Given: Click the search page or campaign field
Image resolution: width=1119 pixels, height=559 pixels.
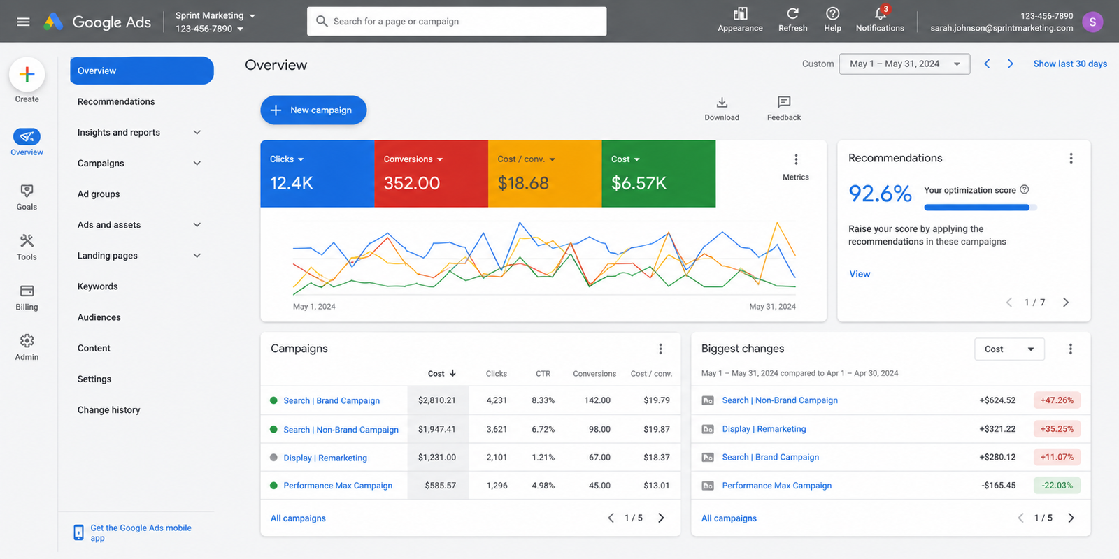Looking at the screenshot, I should pos(457,22).
